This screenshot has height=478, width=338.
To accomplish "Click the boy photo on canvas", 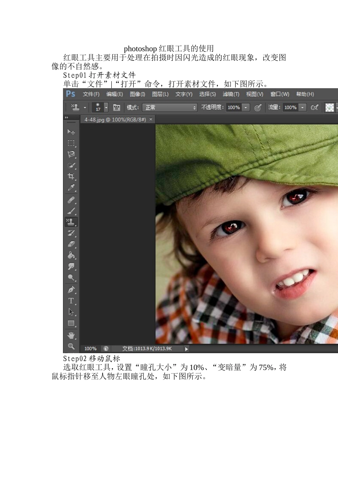I will [247, 234].
